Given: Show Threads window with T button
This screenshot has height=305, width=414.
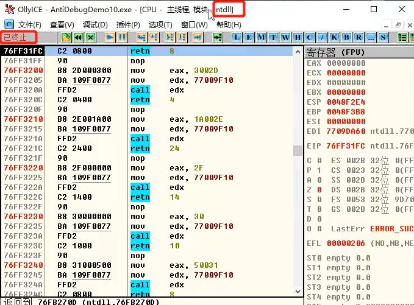Looking at the screenshot, I should [x=273, y=37].
